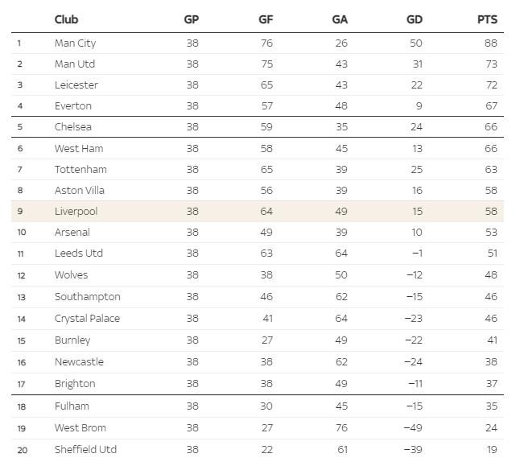Open Crystal Palace team link
This screenshot has width=520, height=466.
pos(87,318)
